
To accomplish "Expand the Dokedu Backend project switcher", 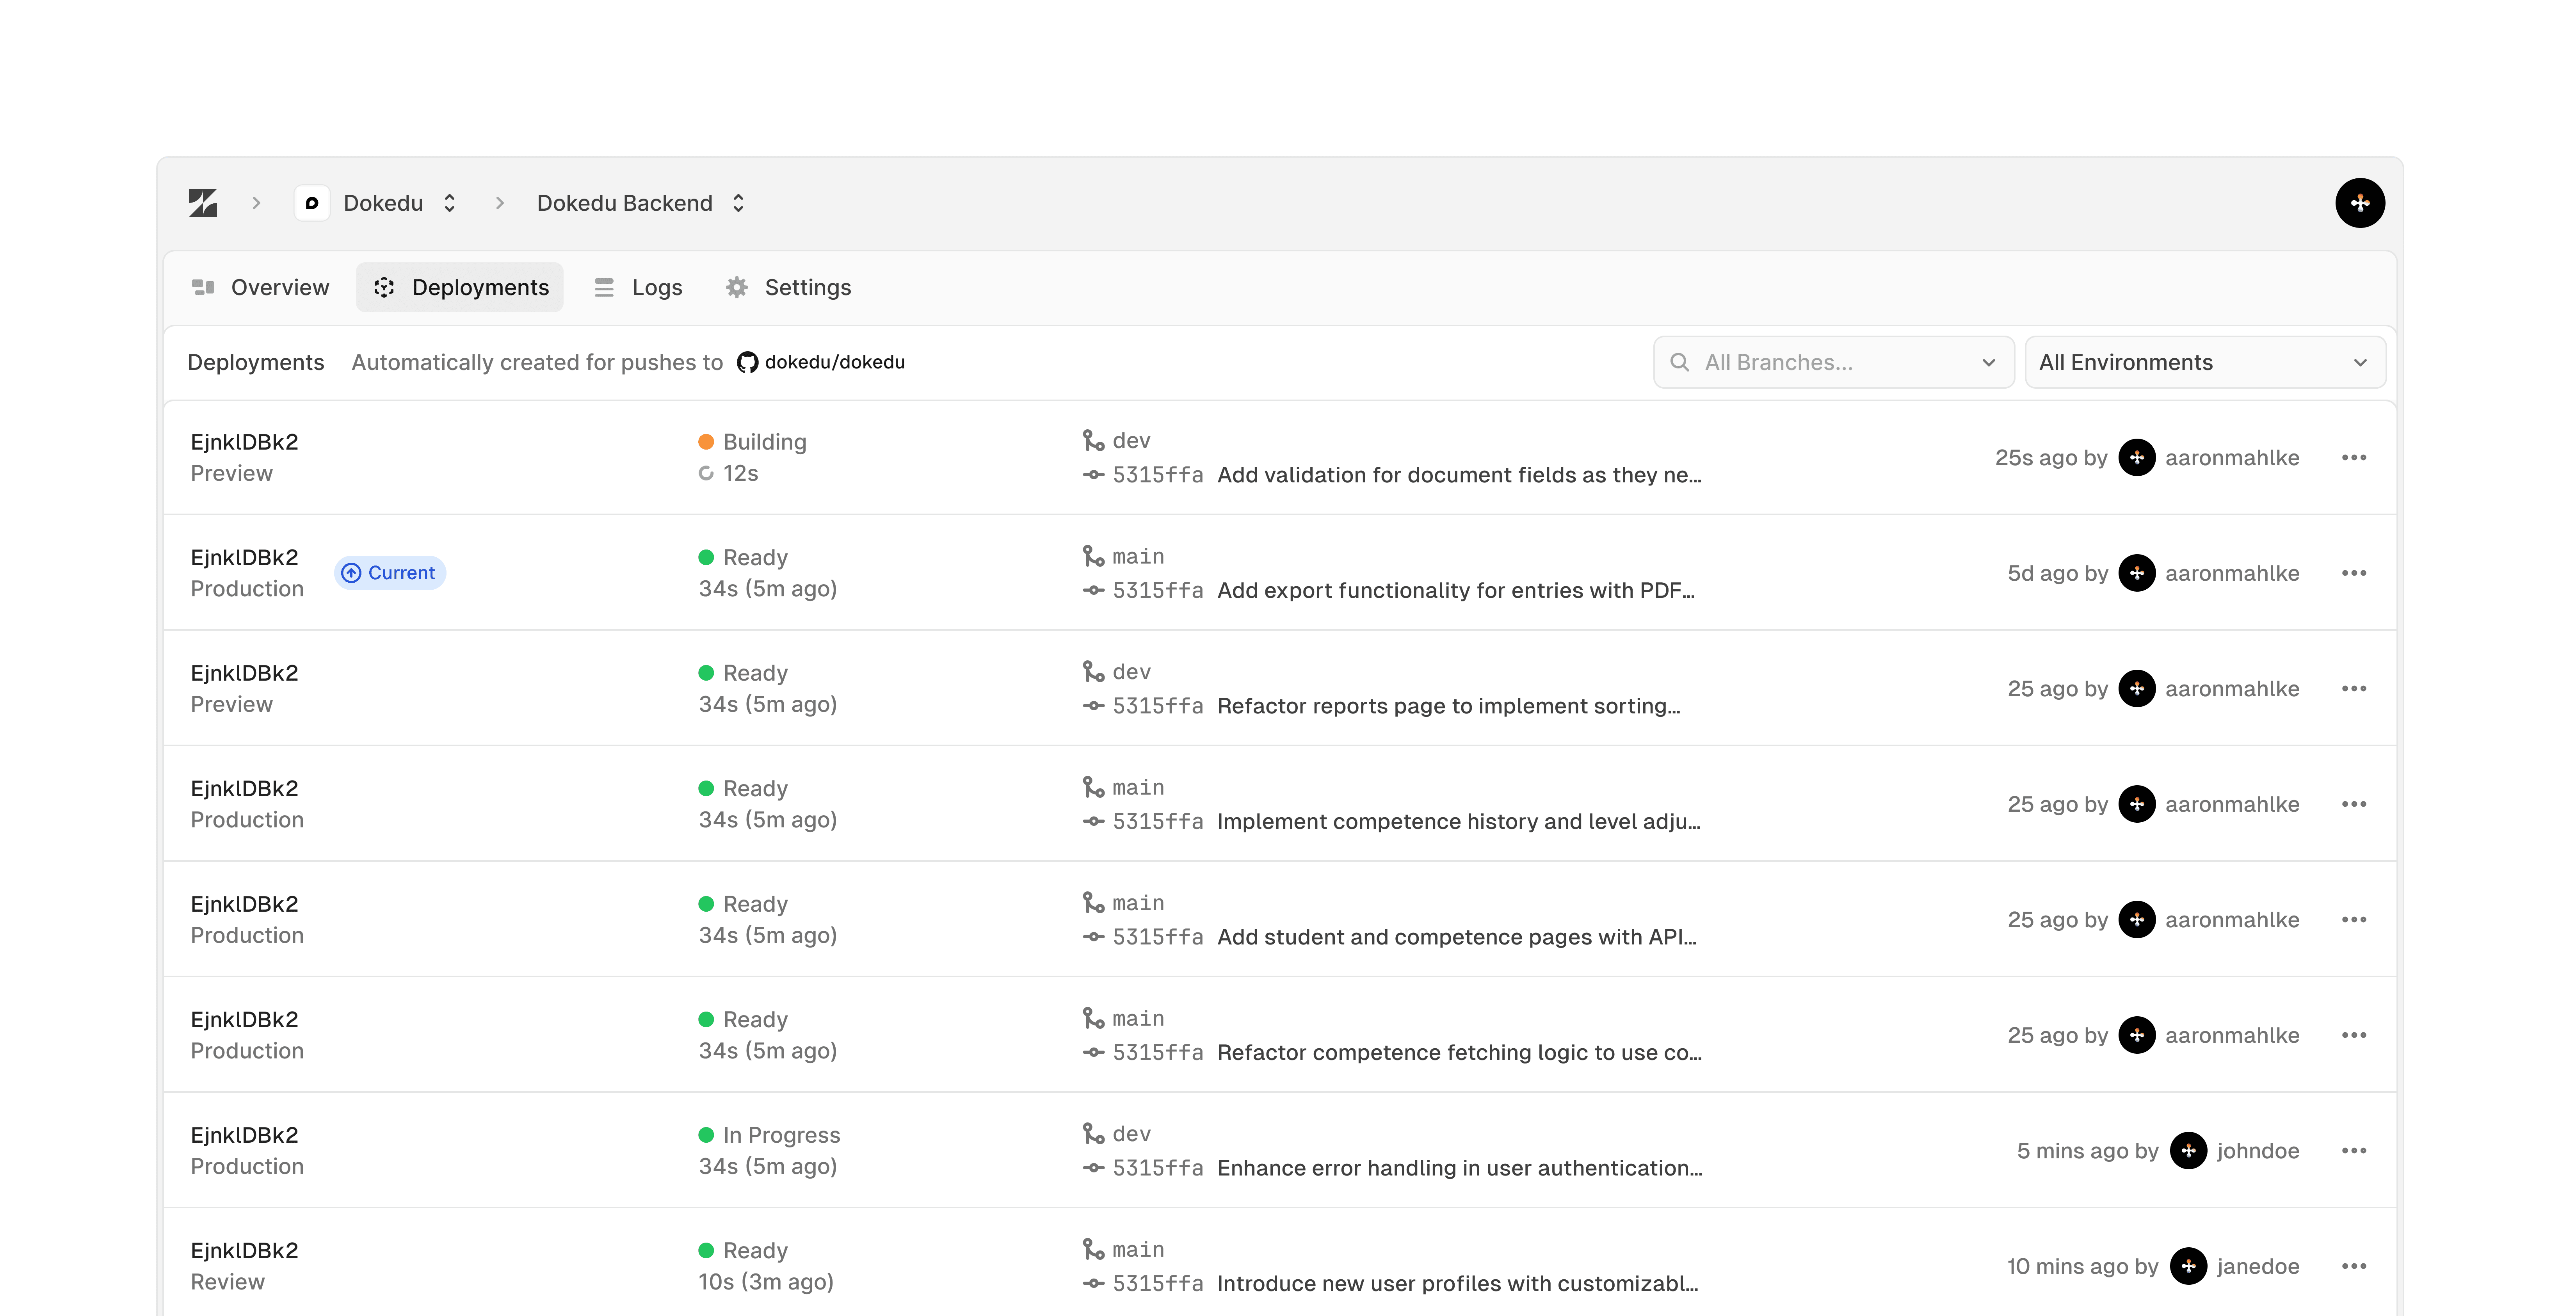I will point(738,203).
